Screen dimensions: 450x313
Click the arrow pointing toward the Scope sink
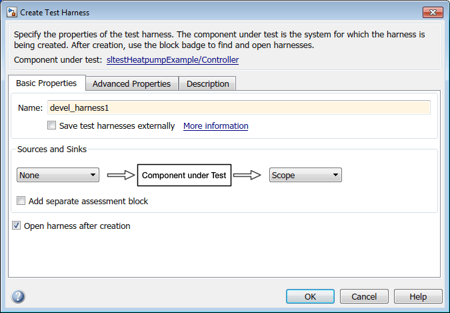coord(247,176)
